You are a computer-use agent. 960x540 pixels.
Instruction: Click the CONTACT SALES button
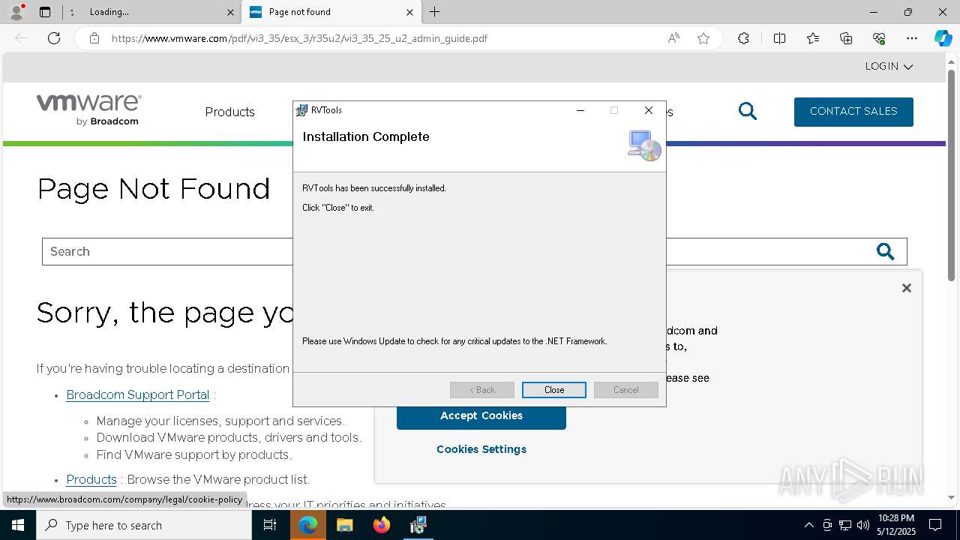853,112
